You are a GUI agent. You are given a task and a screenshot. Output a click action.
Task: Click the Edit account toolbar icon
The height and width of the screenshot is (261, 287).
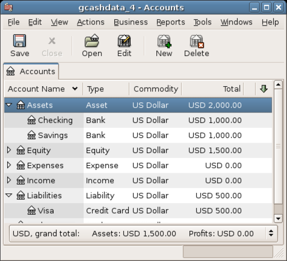coord(124,46)
